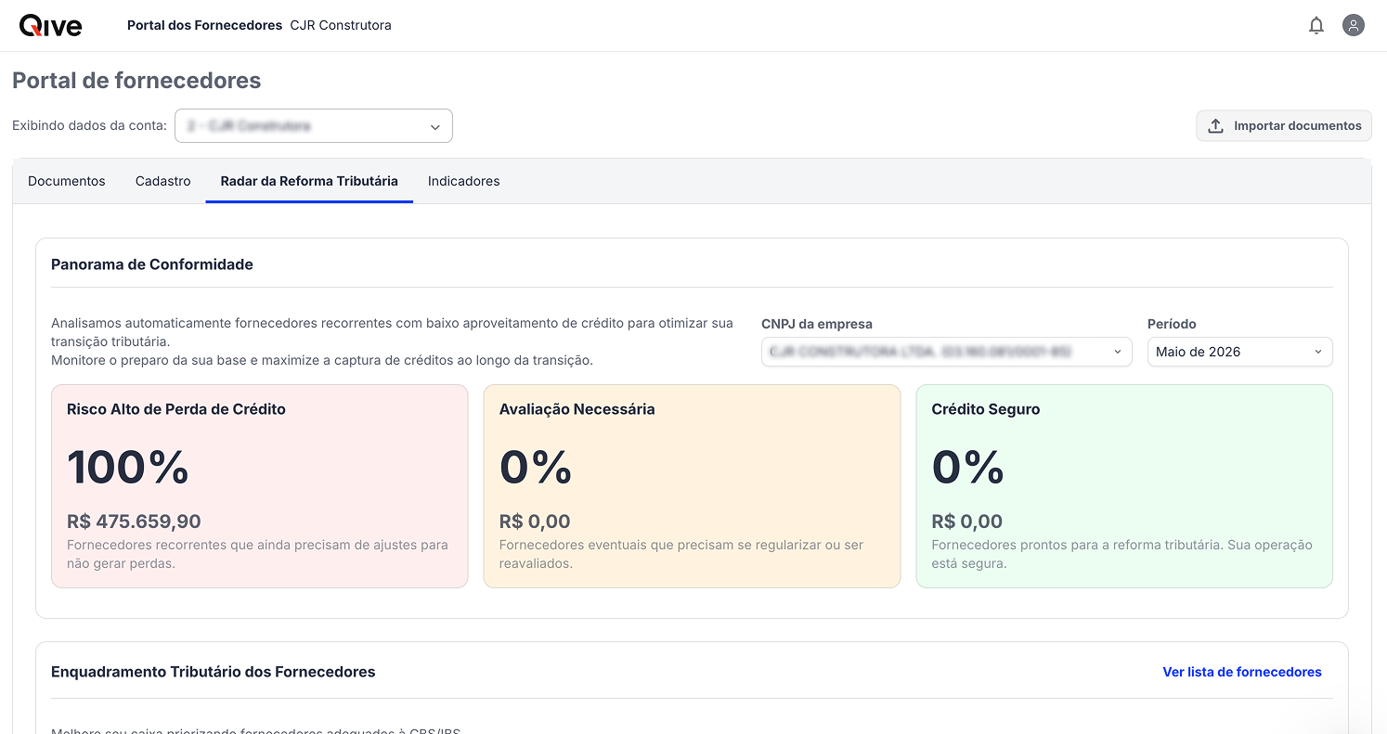Open the Exibindo dados da conta dropdown
This screenshot has width=1387, height=734.
[314, 126]
